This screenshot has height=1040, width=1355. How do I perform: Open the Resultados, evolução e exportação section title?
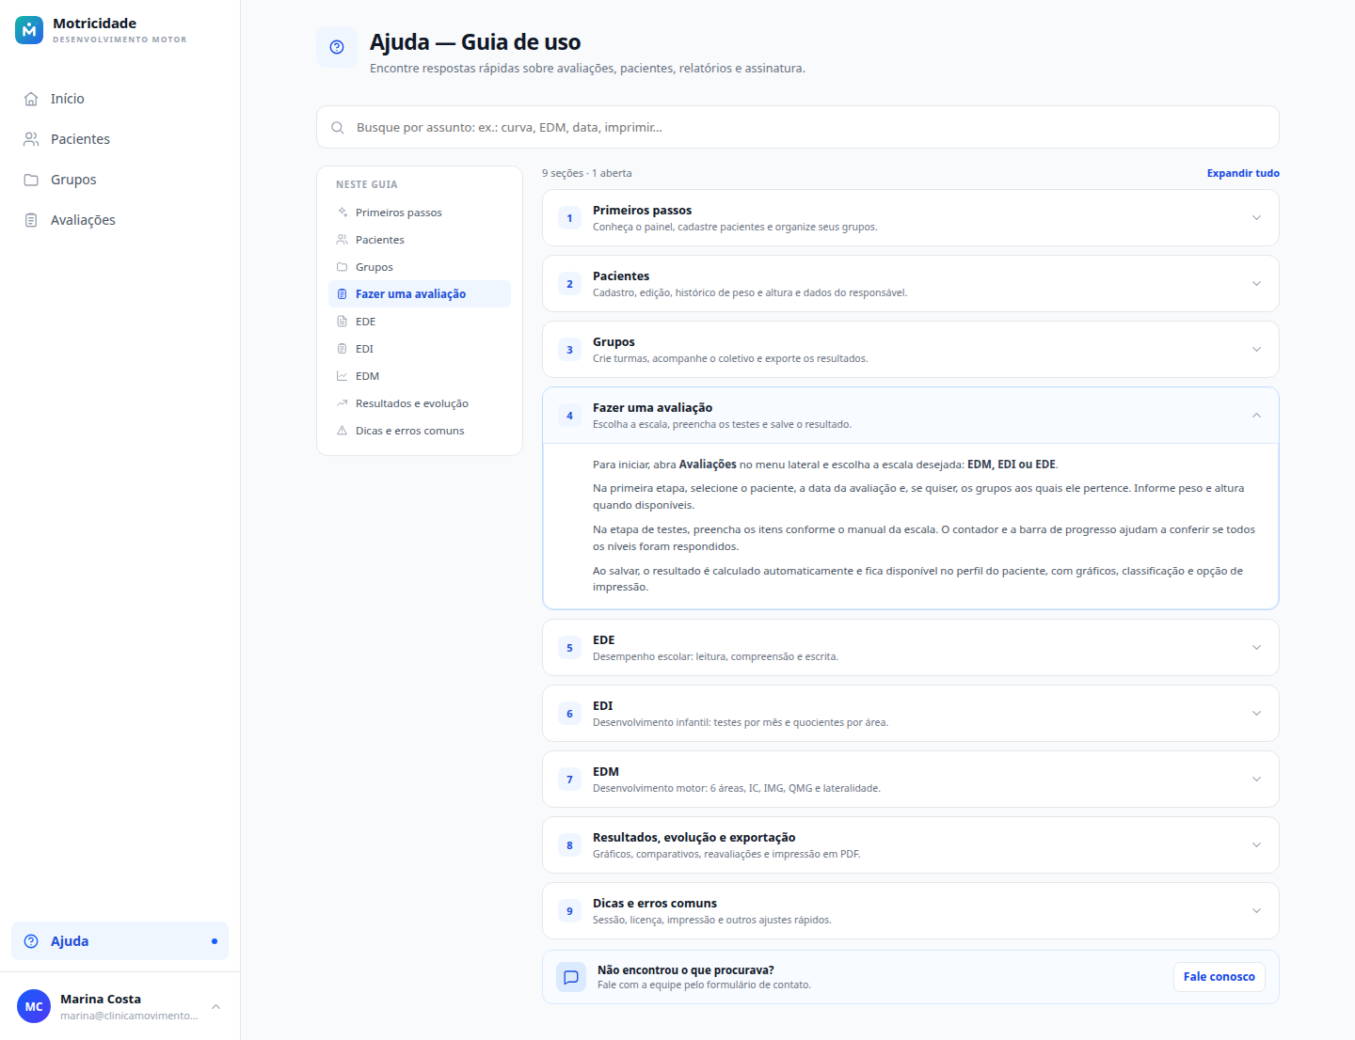694,838
